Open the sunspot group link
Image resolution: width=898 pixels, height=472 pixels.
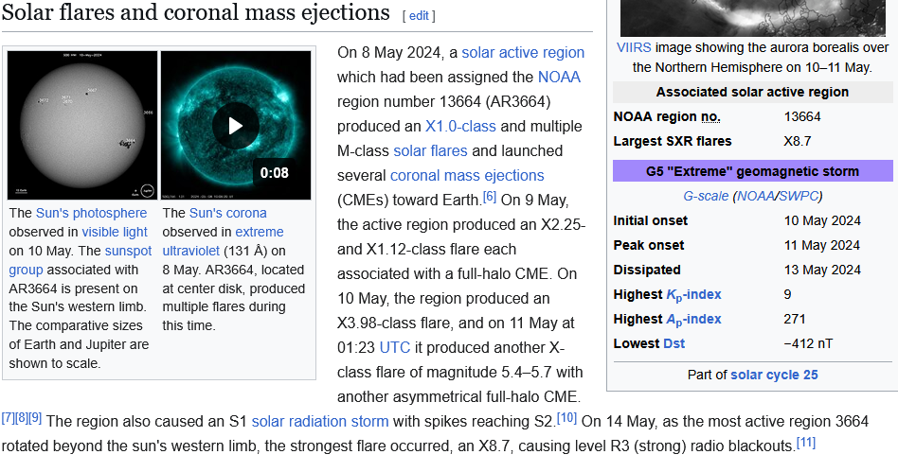81,260
